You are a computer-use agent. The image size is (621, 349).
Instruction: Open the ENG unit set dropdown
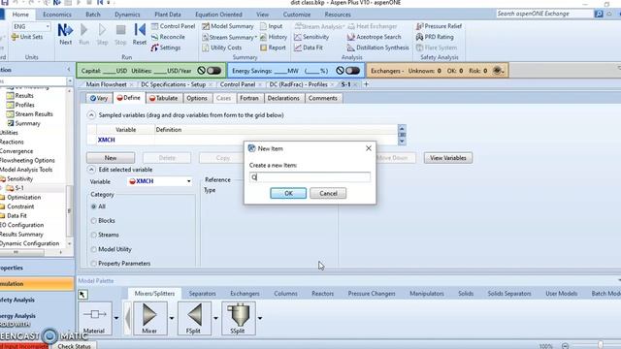tap(48, 26)
